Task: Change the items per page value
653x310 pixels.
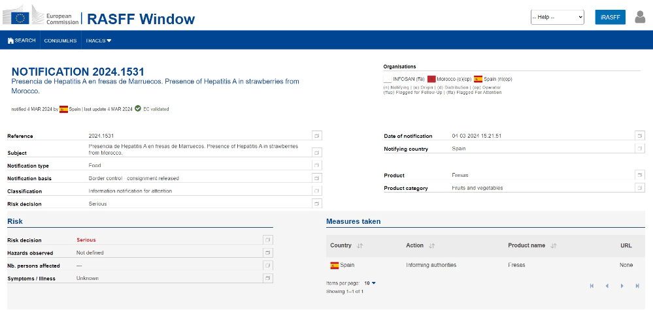Action: (370, 283)
